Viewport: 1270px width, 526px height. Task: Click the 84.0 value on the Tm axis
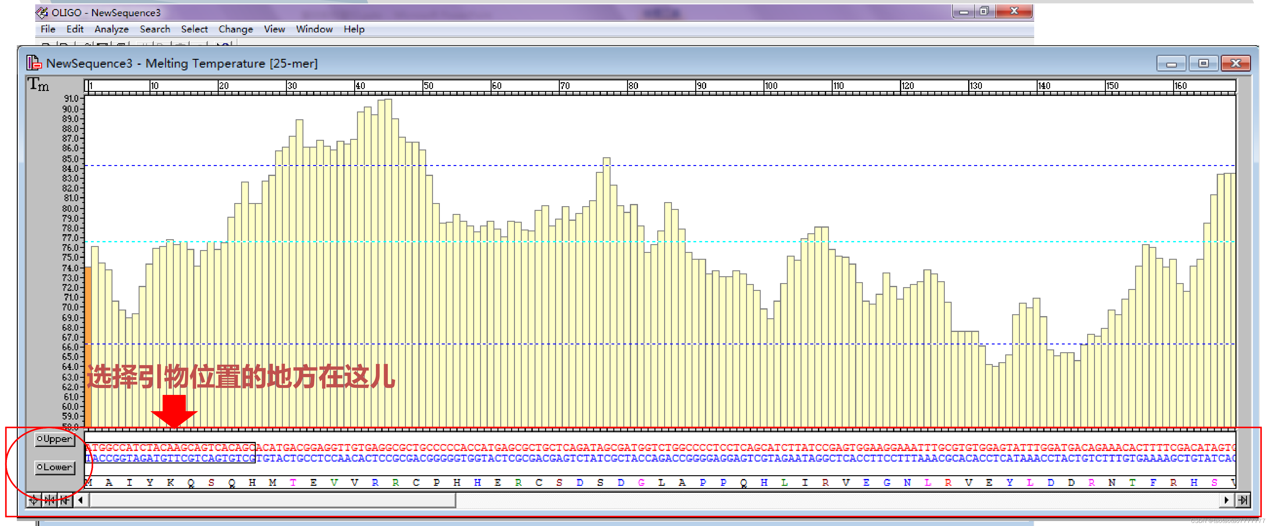pyautogui.click(x=71, y=168)
